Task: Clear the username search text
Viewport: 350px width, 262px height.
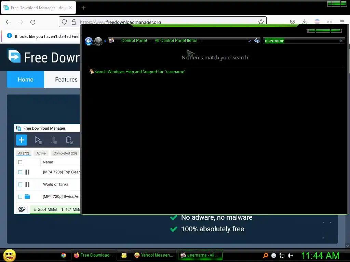Action: (341, 41)
